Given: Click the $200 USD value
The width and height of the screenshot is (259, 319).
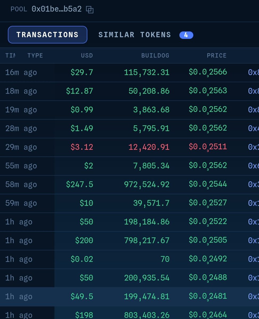Looking at the screenshot, I should pos(84,241).
